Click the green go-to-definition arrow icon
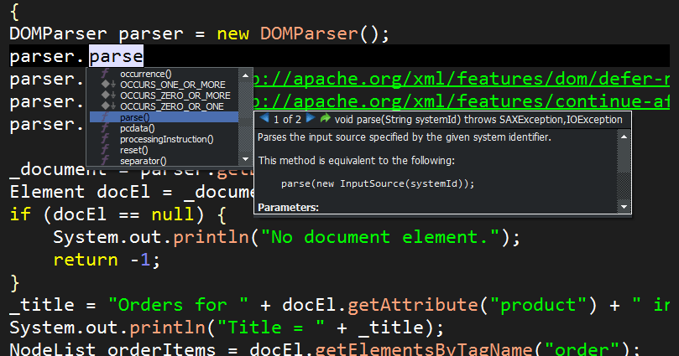 (325, 120)
